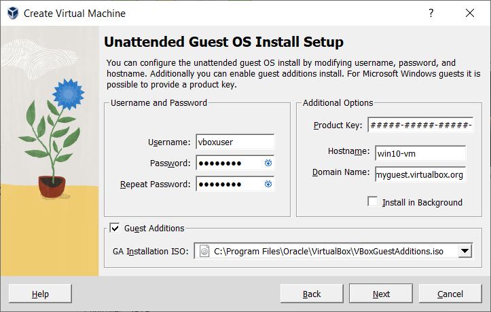This screenshot has width=491, height=312.
Task: Click the Username input field
Action: click(x=235, y=142)
